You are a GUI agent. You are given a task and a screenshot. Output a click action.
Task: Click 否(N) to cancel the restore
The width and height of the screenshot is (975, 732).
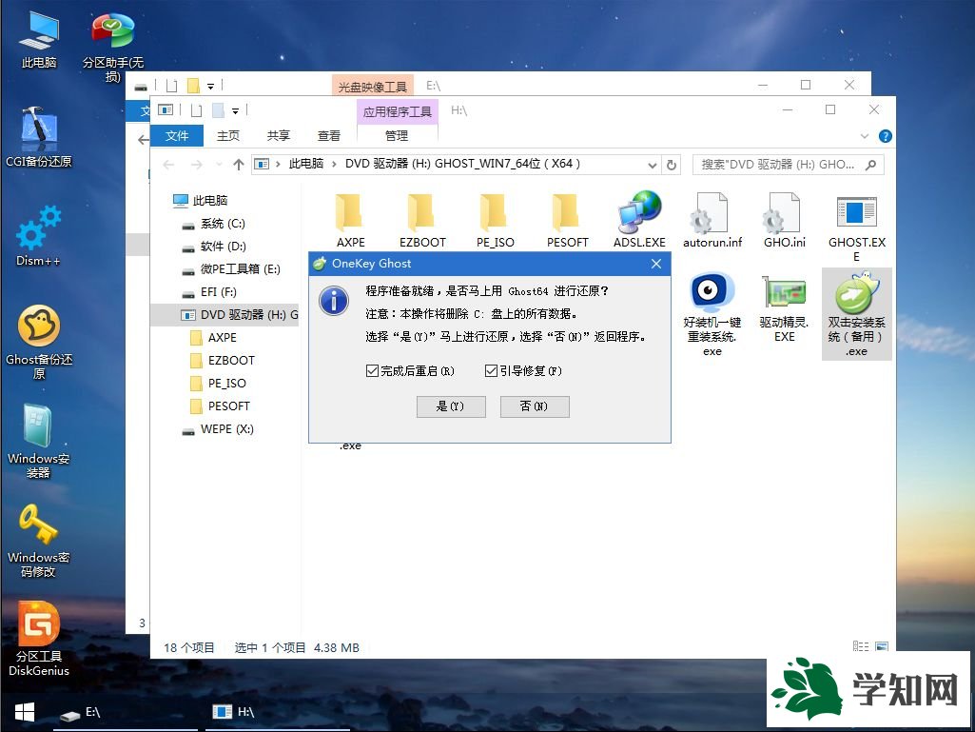point(535,406)
